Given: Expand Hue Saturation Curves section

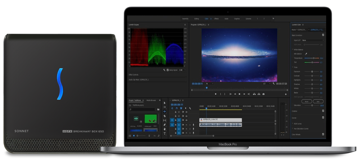Looking at the screenshot, I should point(293,128).
